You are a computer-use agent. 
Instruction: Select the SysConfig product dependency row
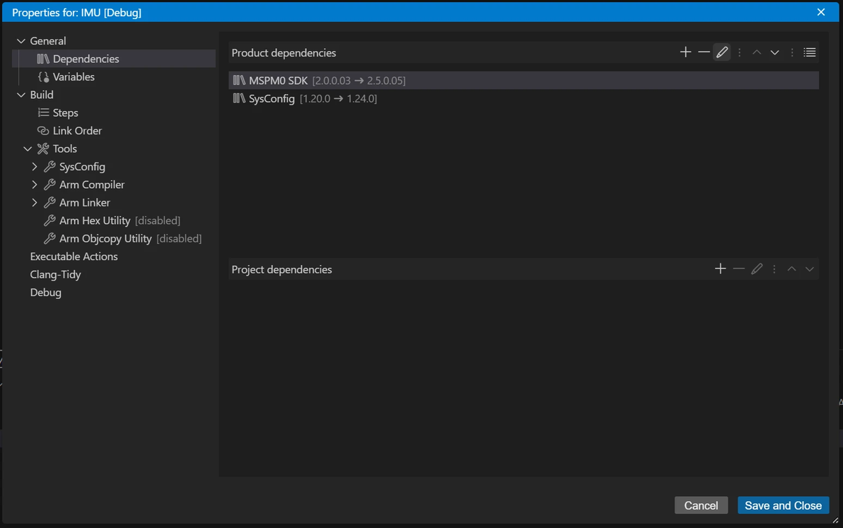coord(272,99)
